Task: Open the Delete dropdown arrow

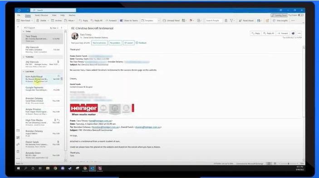Action: (x=48, y=20)
